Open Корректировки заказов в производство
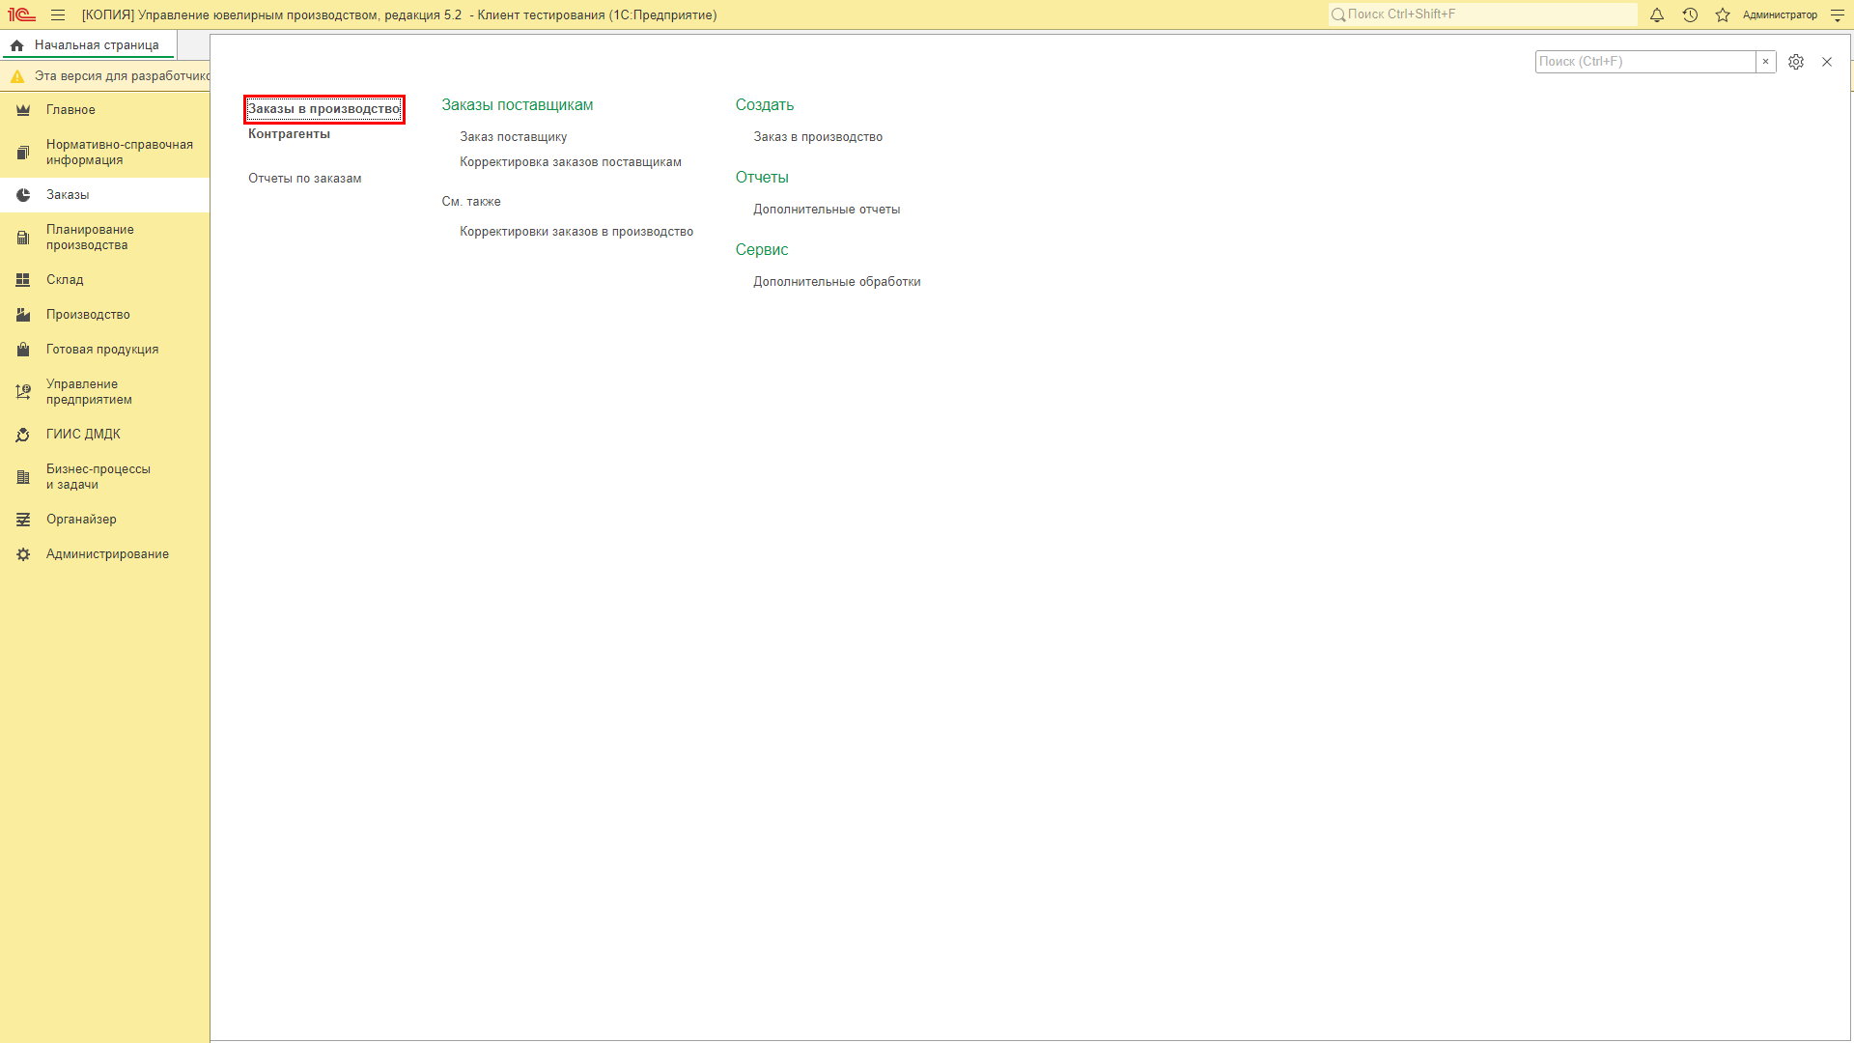1854x1043 pixels. click(576, 232)
